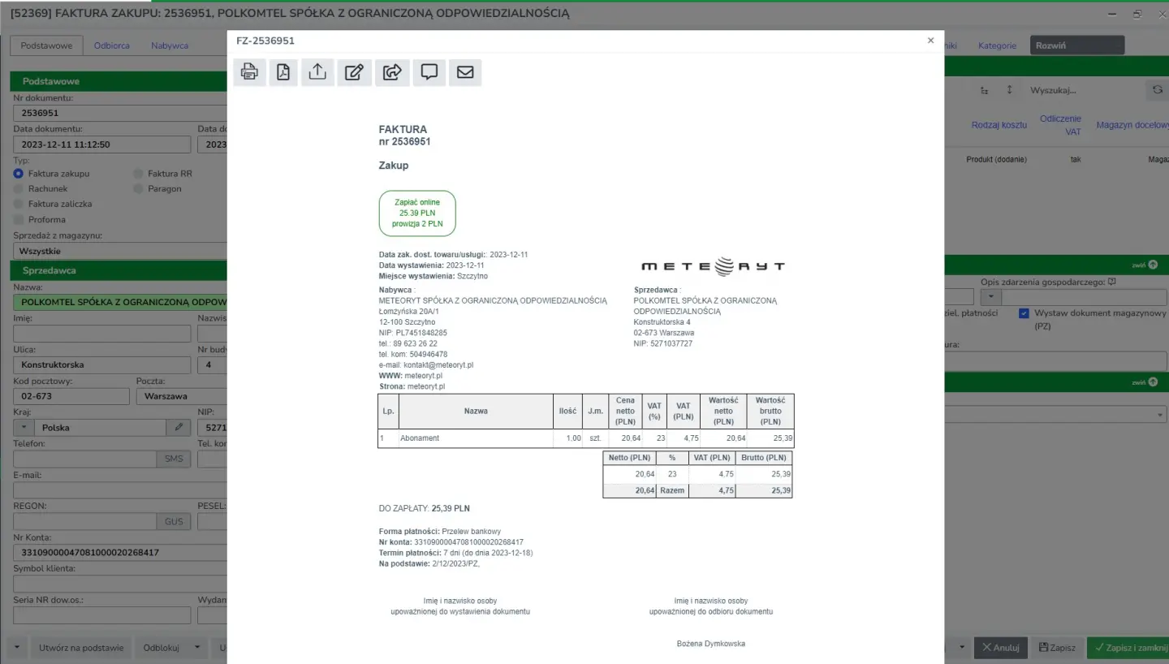
Task: Click the tree structure icon near Wyszukaj
Action: tap(985, 90)
